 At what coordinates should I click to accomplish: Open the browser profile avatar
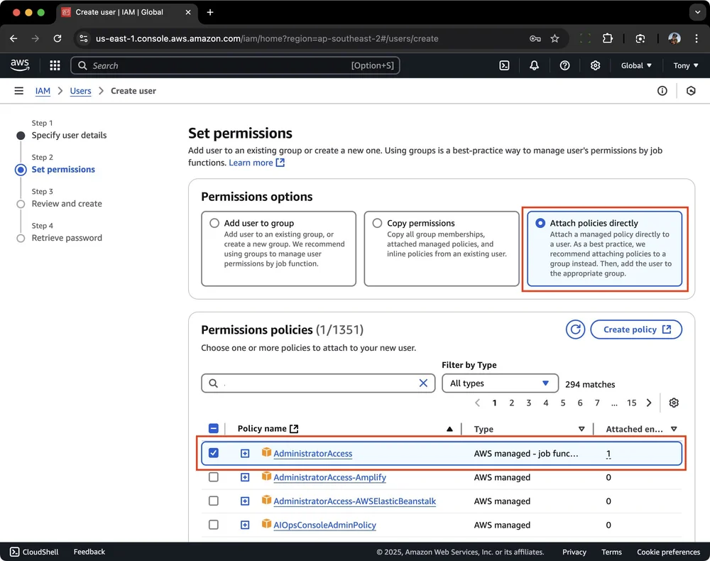coord(674,38)
